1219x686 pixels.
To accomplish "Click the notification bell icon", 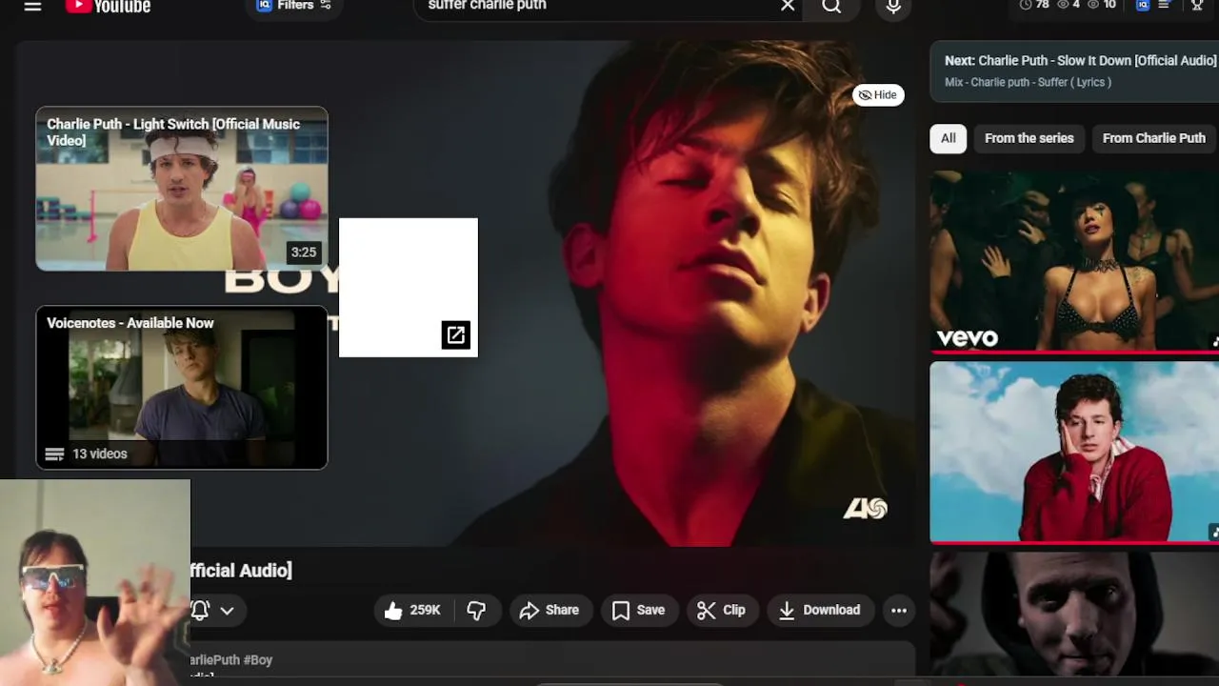I will (200, 611).
